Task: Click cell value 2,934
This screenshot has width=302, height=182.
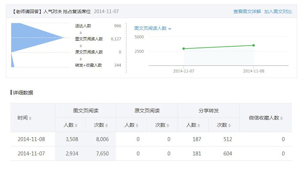Action: point(72,153)
